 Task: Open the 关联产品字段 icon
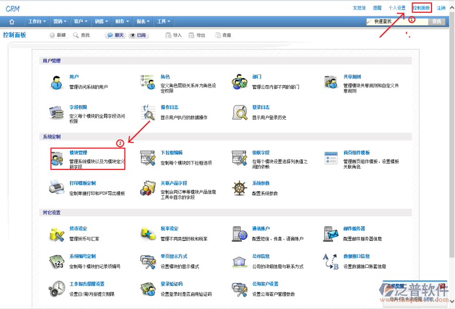pos(148,188)
